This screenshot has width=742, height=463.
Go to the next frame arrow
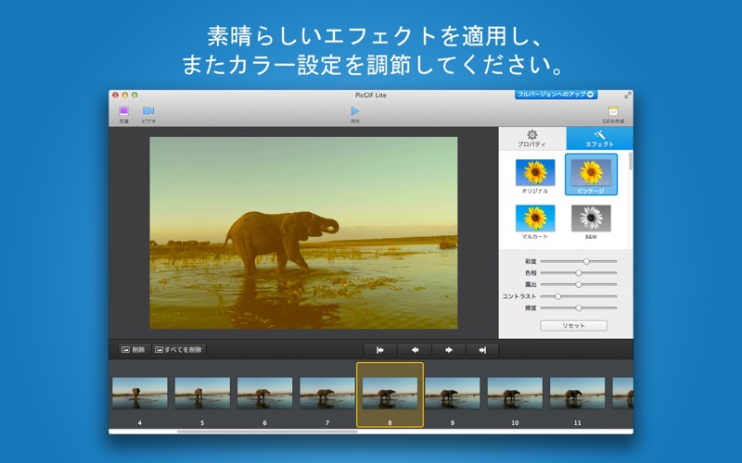pyautogui.click(x=449, y=350)
